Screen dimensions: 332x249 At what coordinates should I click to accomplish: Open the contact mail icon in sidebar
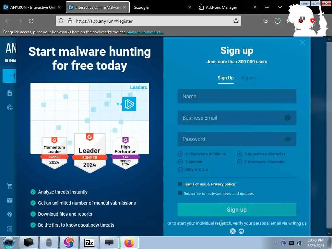click(9, 200)
